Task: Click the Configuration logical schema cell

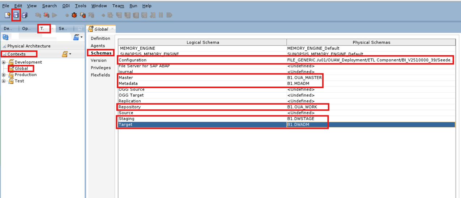Action: 202,60
